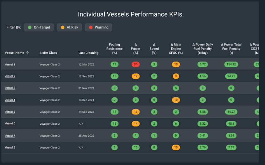
Task: Toggle the On-Target filter
Action: [x=39, y=27]
